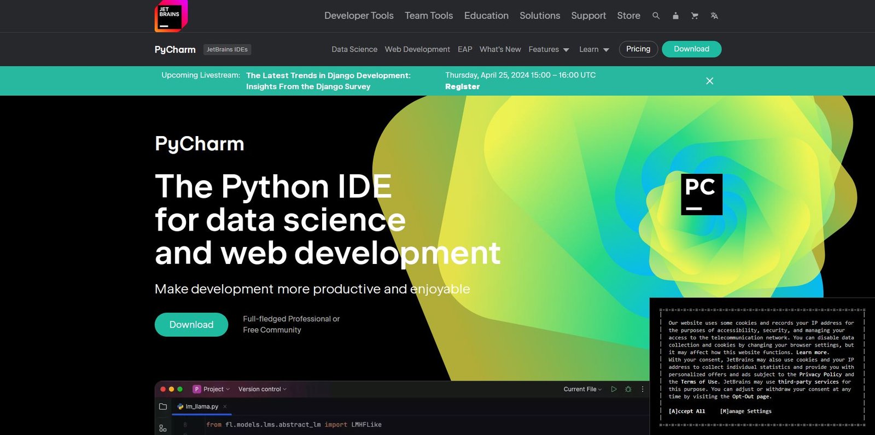Open the Terms of Use link

700,382
